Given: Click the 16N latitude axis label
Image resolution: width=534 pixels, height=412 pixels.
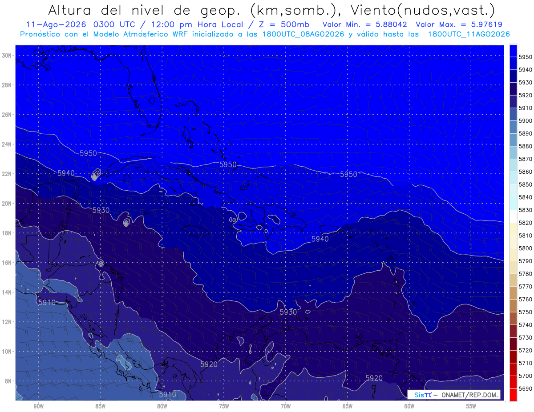Looking at the screenshot, I should click(7, 263).
